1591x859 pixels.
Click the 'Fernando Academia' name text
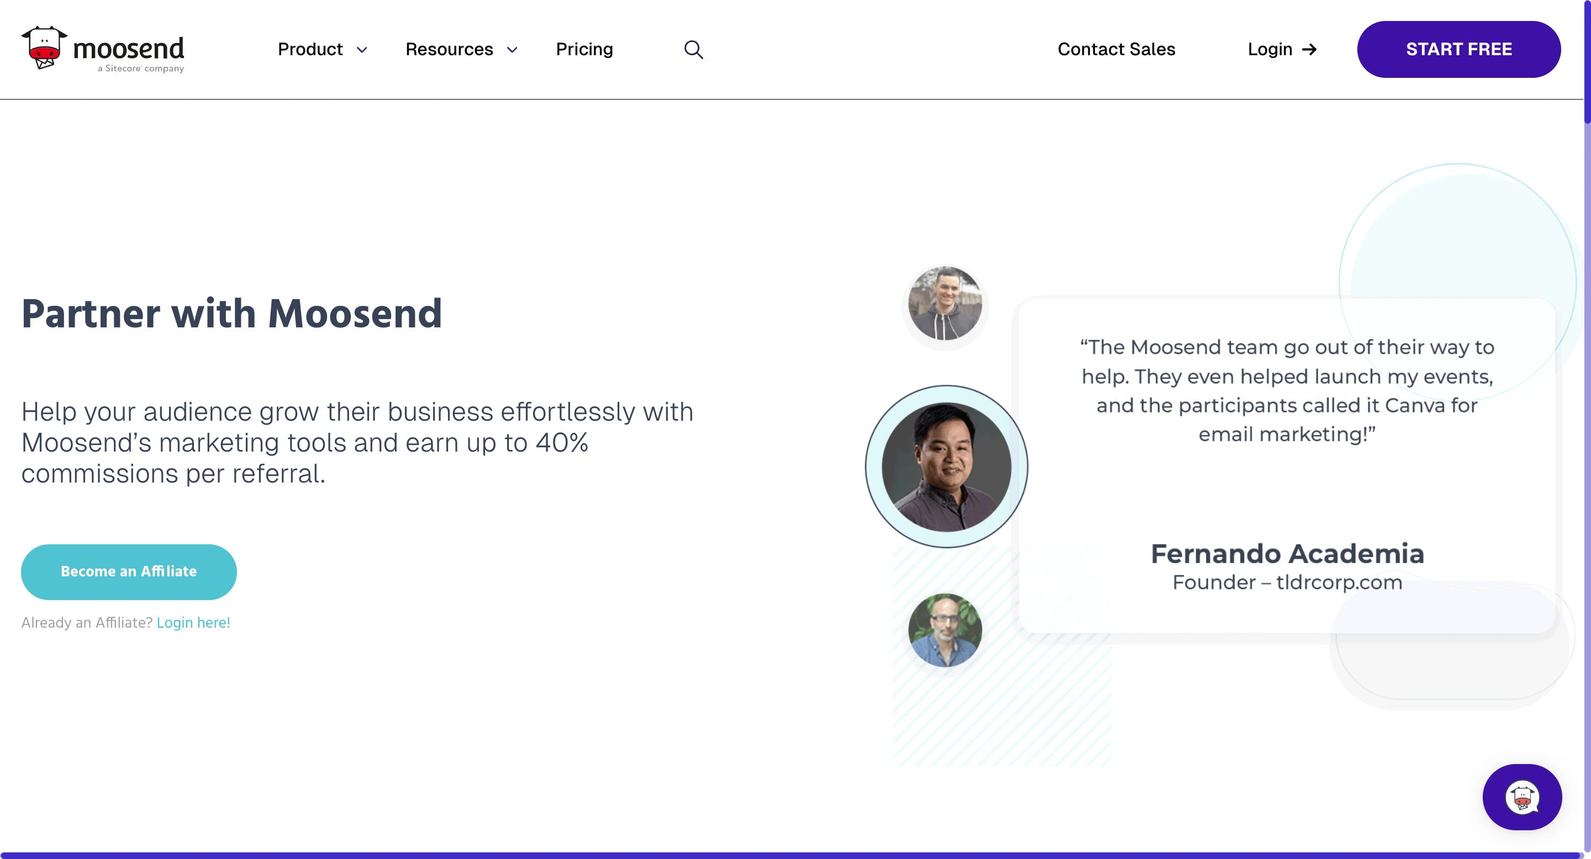click(x=1287, y=554)
